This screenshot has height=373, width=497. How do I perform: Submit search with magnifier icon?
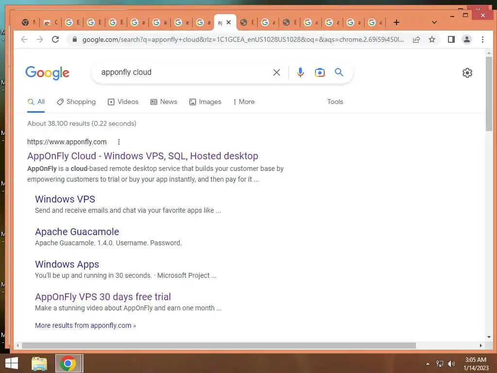tap(339, 72)
